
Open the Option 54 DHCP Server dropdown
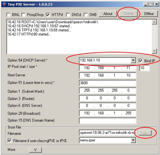(x=133, y=60)
